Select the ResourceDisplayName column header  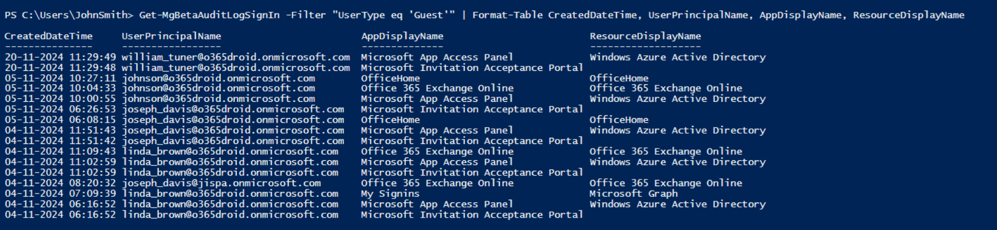[645, 37]
